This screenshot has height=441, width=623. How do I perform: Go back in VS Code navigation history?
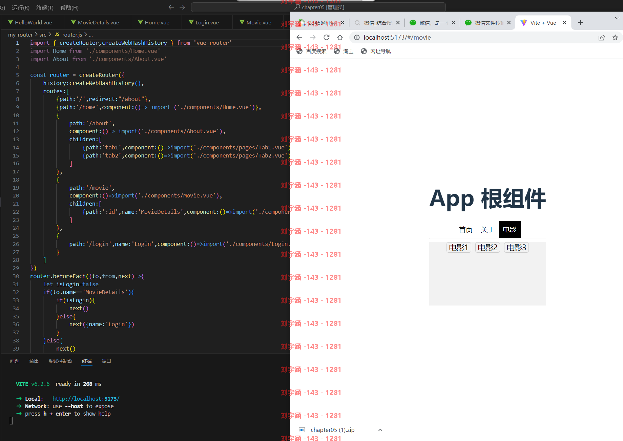pyautogui.click(x=171, y=7)
